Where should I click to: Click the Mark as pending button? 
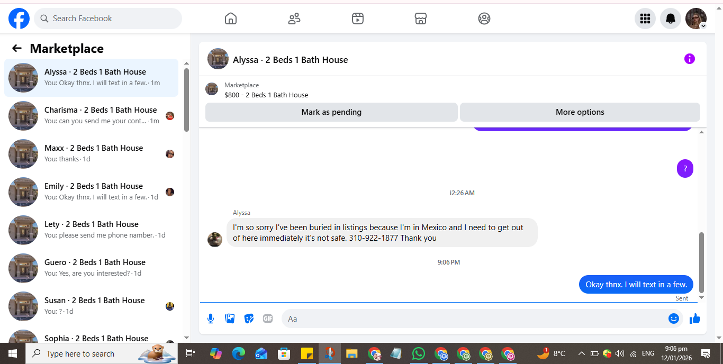coord(331,112)
